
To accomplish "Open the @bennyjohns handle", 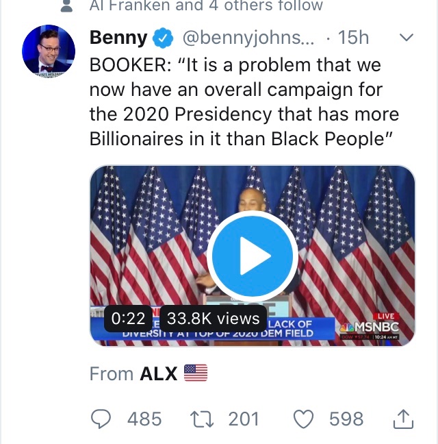I will [249, 39].
